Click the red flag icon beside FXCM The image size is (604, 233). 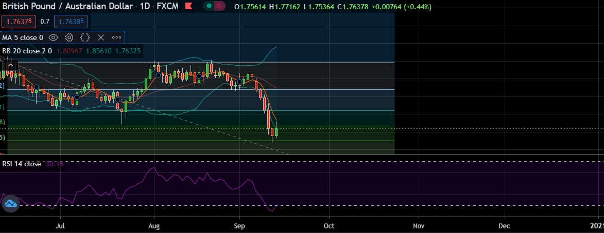189,6
